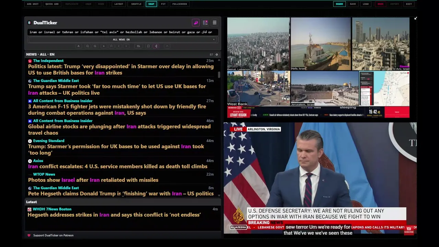Click the red NUKE button
439x247 pixels.
click(380, 4)
